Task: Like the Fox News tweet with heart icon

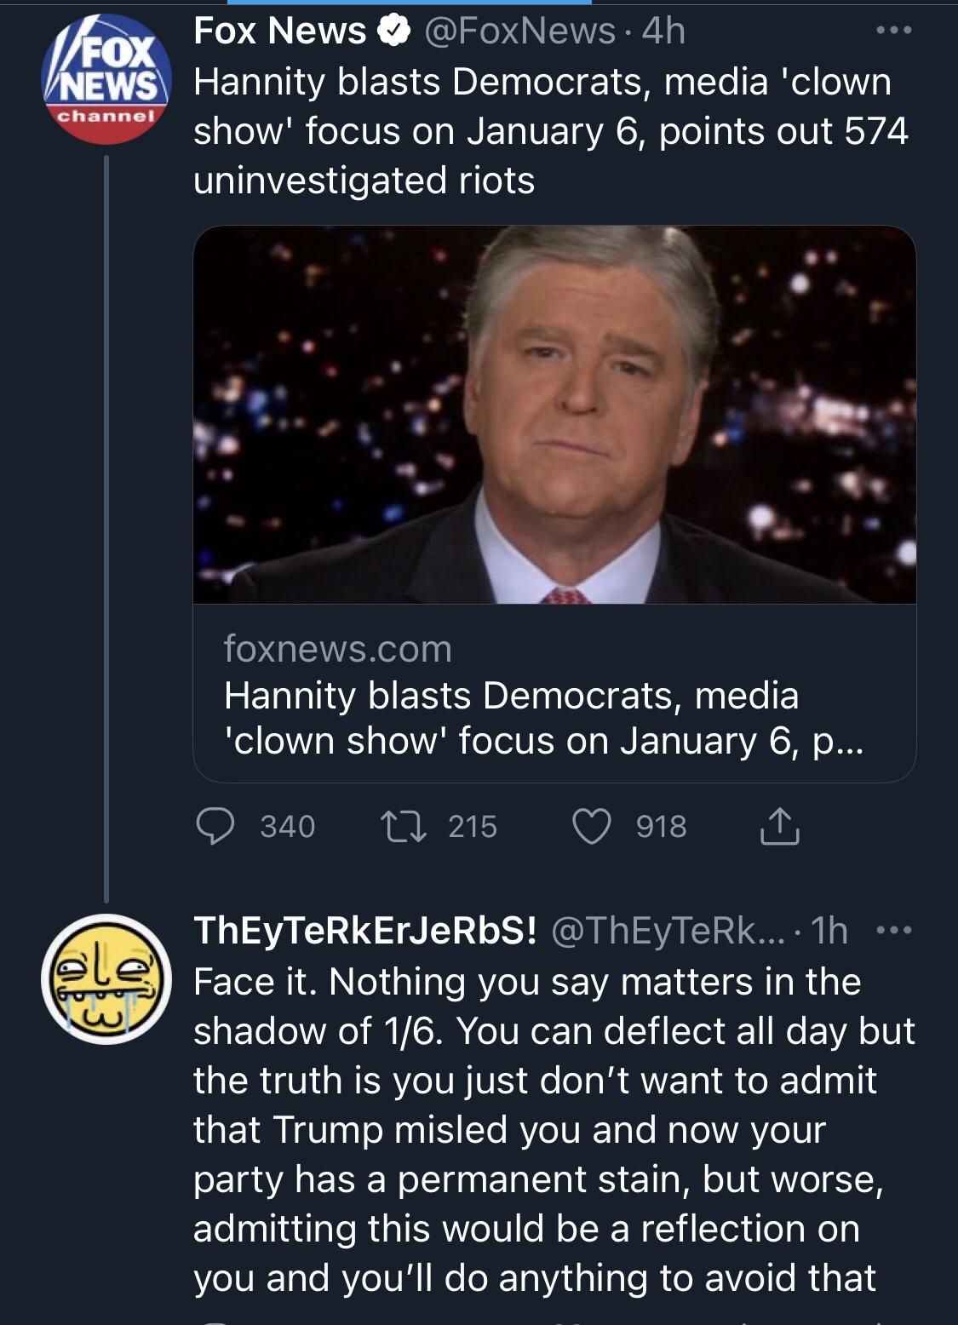Action: click(x=592, y=826)
